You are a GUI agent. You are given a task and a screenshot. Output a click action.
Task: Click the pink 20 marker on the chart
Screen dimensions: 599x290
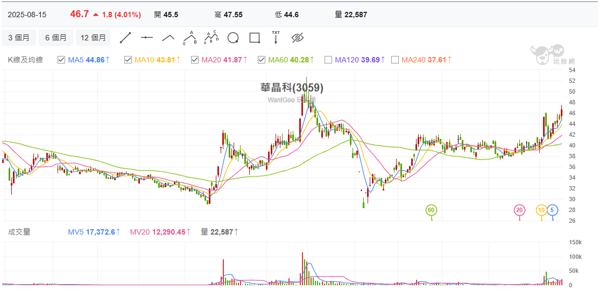coord(519,210)
